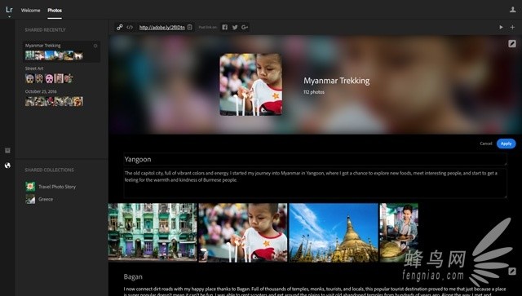Screen dimensions: 522x296
Task: Cancel the section edit
Action: [486, 144]
